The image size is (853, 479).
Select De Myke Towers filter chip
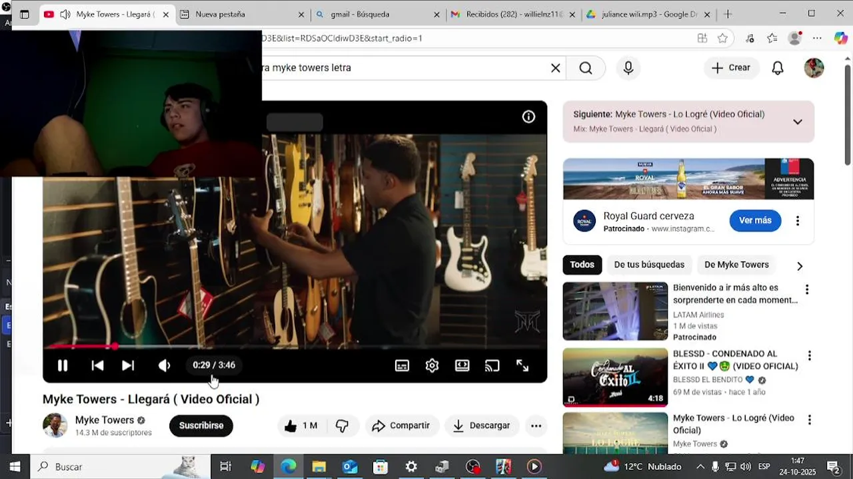pyautogui.click(x=736, y=265)
